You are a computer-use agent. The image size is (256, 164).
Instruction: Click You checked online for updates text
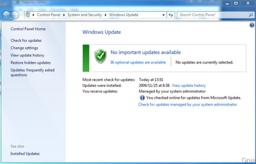tap(194, 98)
